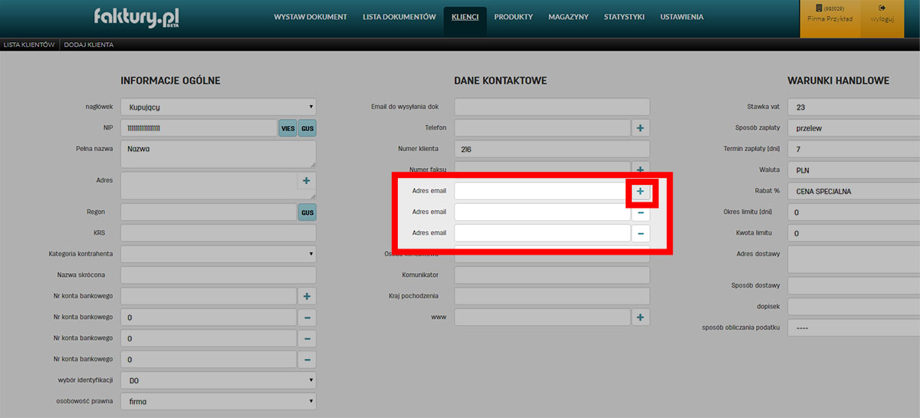Expand the Kategoria kontrahenta dropdown
This screenshot has height=418, width=920.
pyautogui.click(x=219, y=254)
